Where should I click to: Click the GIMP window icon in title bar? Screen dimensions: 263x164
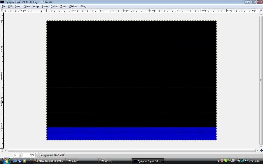click(x=2, y=2)
